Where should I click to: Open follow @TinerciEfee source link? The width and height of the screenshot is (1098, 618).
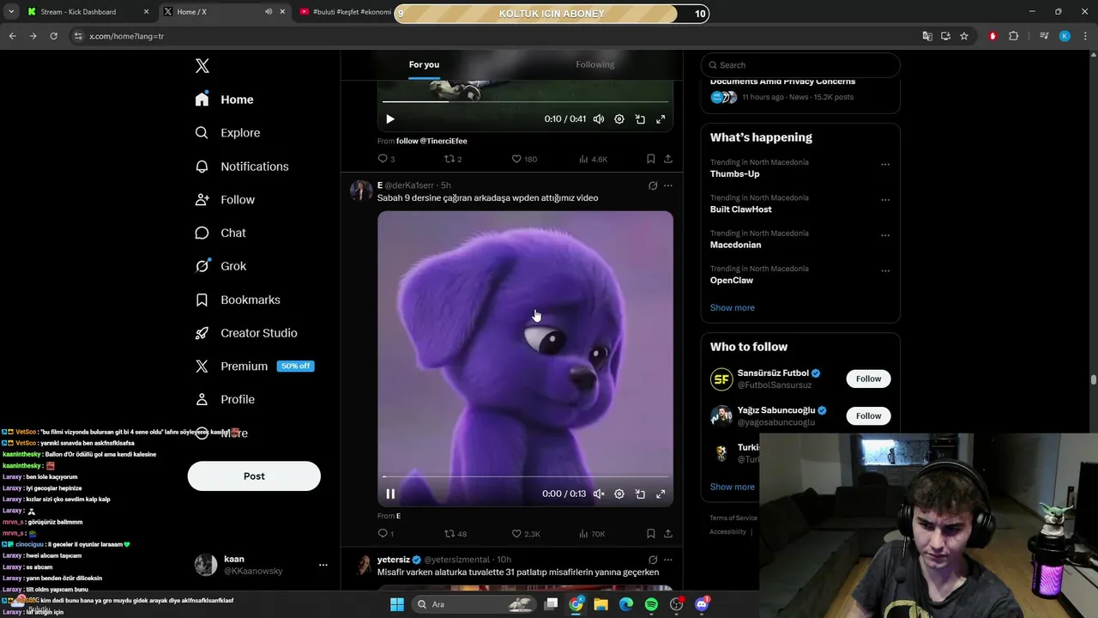click(431, 141)
